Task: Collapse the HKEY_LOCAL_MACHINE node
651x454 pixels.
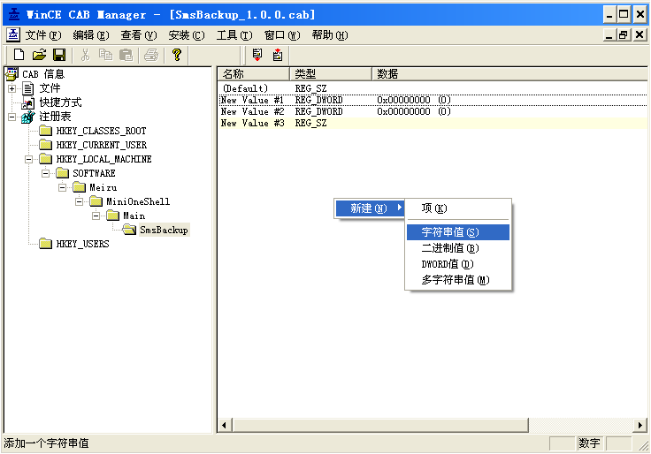Action: (x=28, y=159)
